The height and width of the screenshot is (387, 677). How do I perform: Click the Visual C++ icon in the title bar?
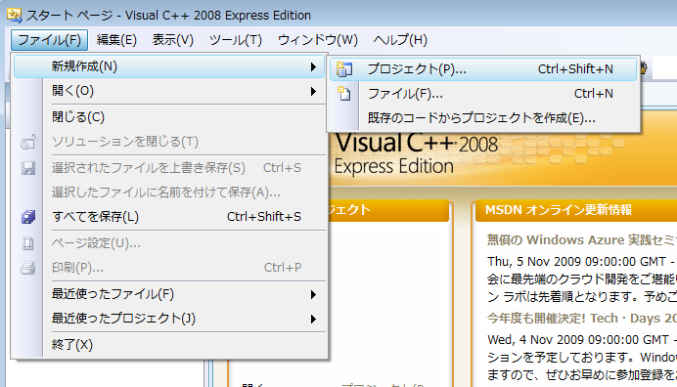tap(15, 16)
